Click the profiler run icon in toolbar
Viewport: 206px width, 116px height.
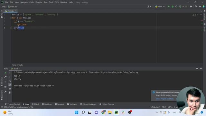coord(180,6)
